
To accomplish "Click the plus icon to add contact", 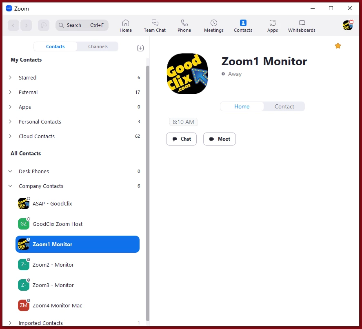I will tap(140, 48).
